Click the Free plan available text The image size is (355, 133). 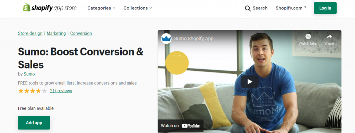pyautogui.click(x=36, y=108)
